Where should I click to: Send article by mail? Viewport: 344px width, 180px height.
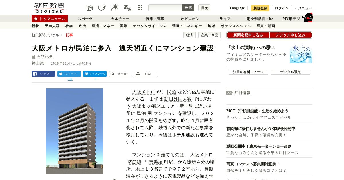tap(121, 74)
